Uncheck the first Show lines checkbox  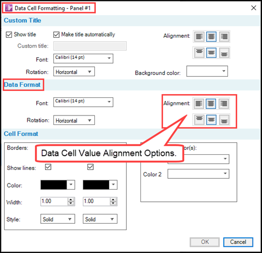[x=48, y=167]
